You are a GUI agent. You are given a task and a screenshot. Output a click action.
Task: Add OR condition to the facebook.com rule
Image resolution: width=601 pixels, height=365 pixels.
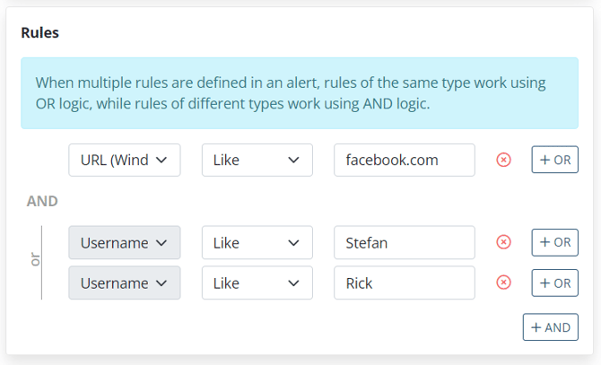[x=554, y=160]
